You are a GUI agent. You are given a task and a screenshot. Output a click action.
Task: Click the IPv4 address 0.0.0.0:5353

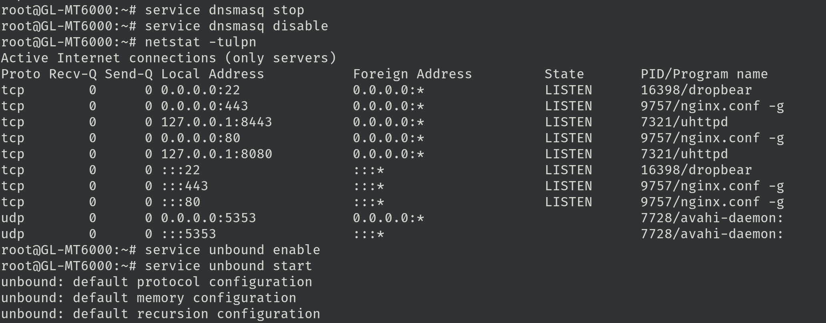tap(208, 218)
